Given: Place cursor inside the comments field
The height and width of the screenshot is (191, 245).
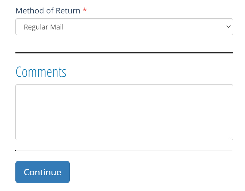Looking at the screenshot, I should point(124,112).
